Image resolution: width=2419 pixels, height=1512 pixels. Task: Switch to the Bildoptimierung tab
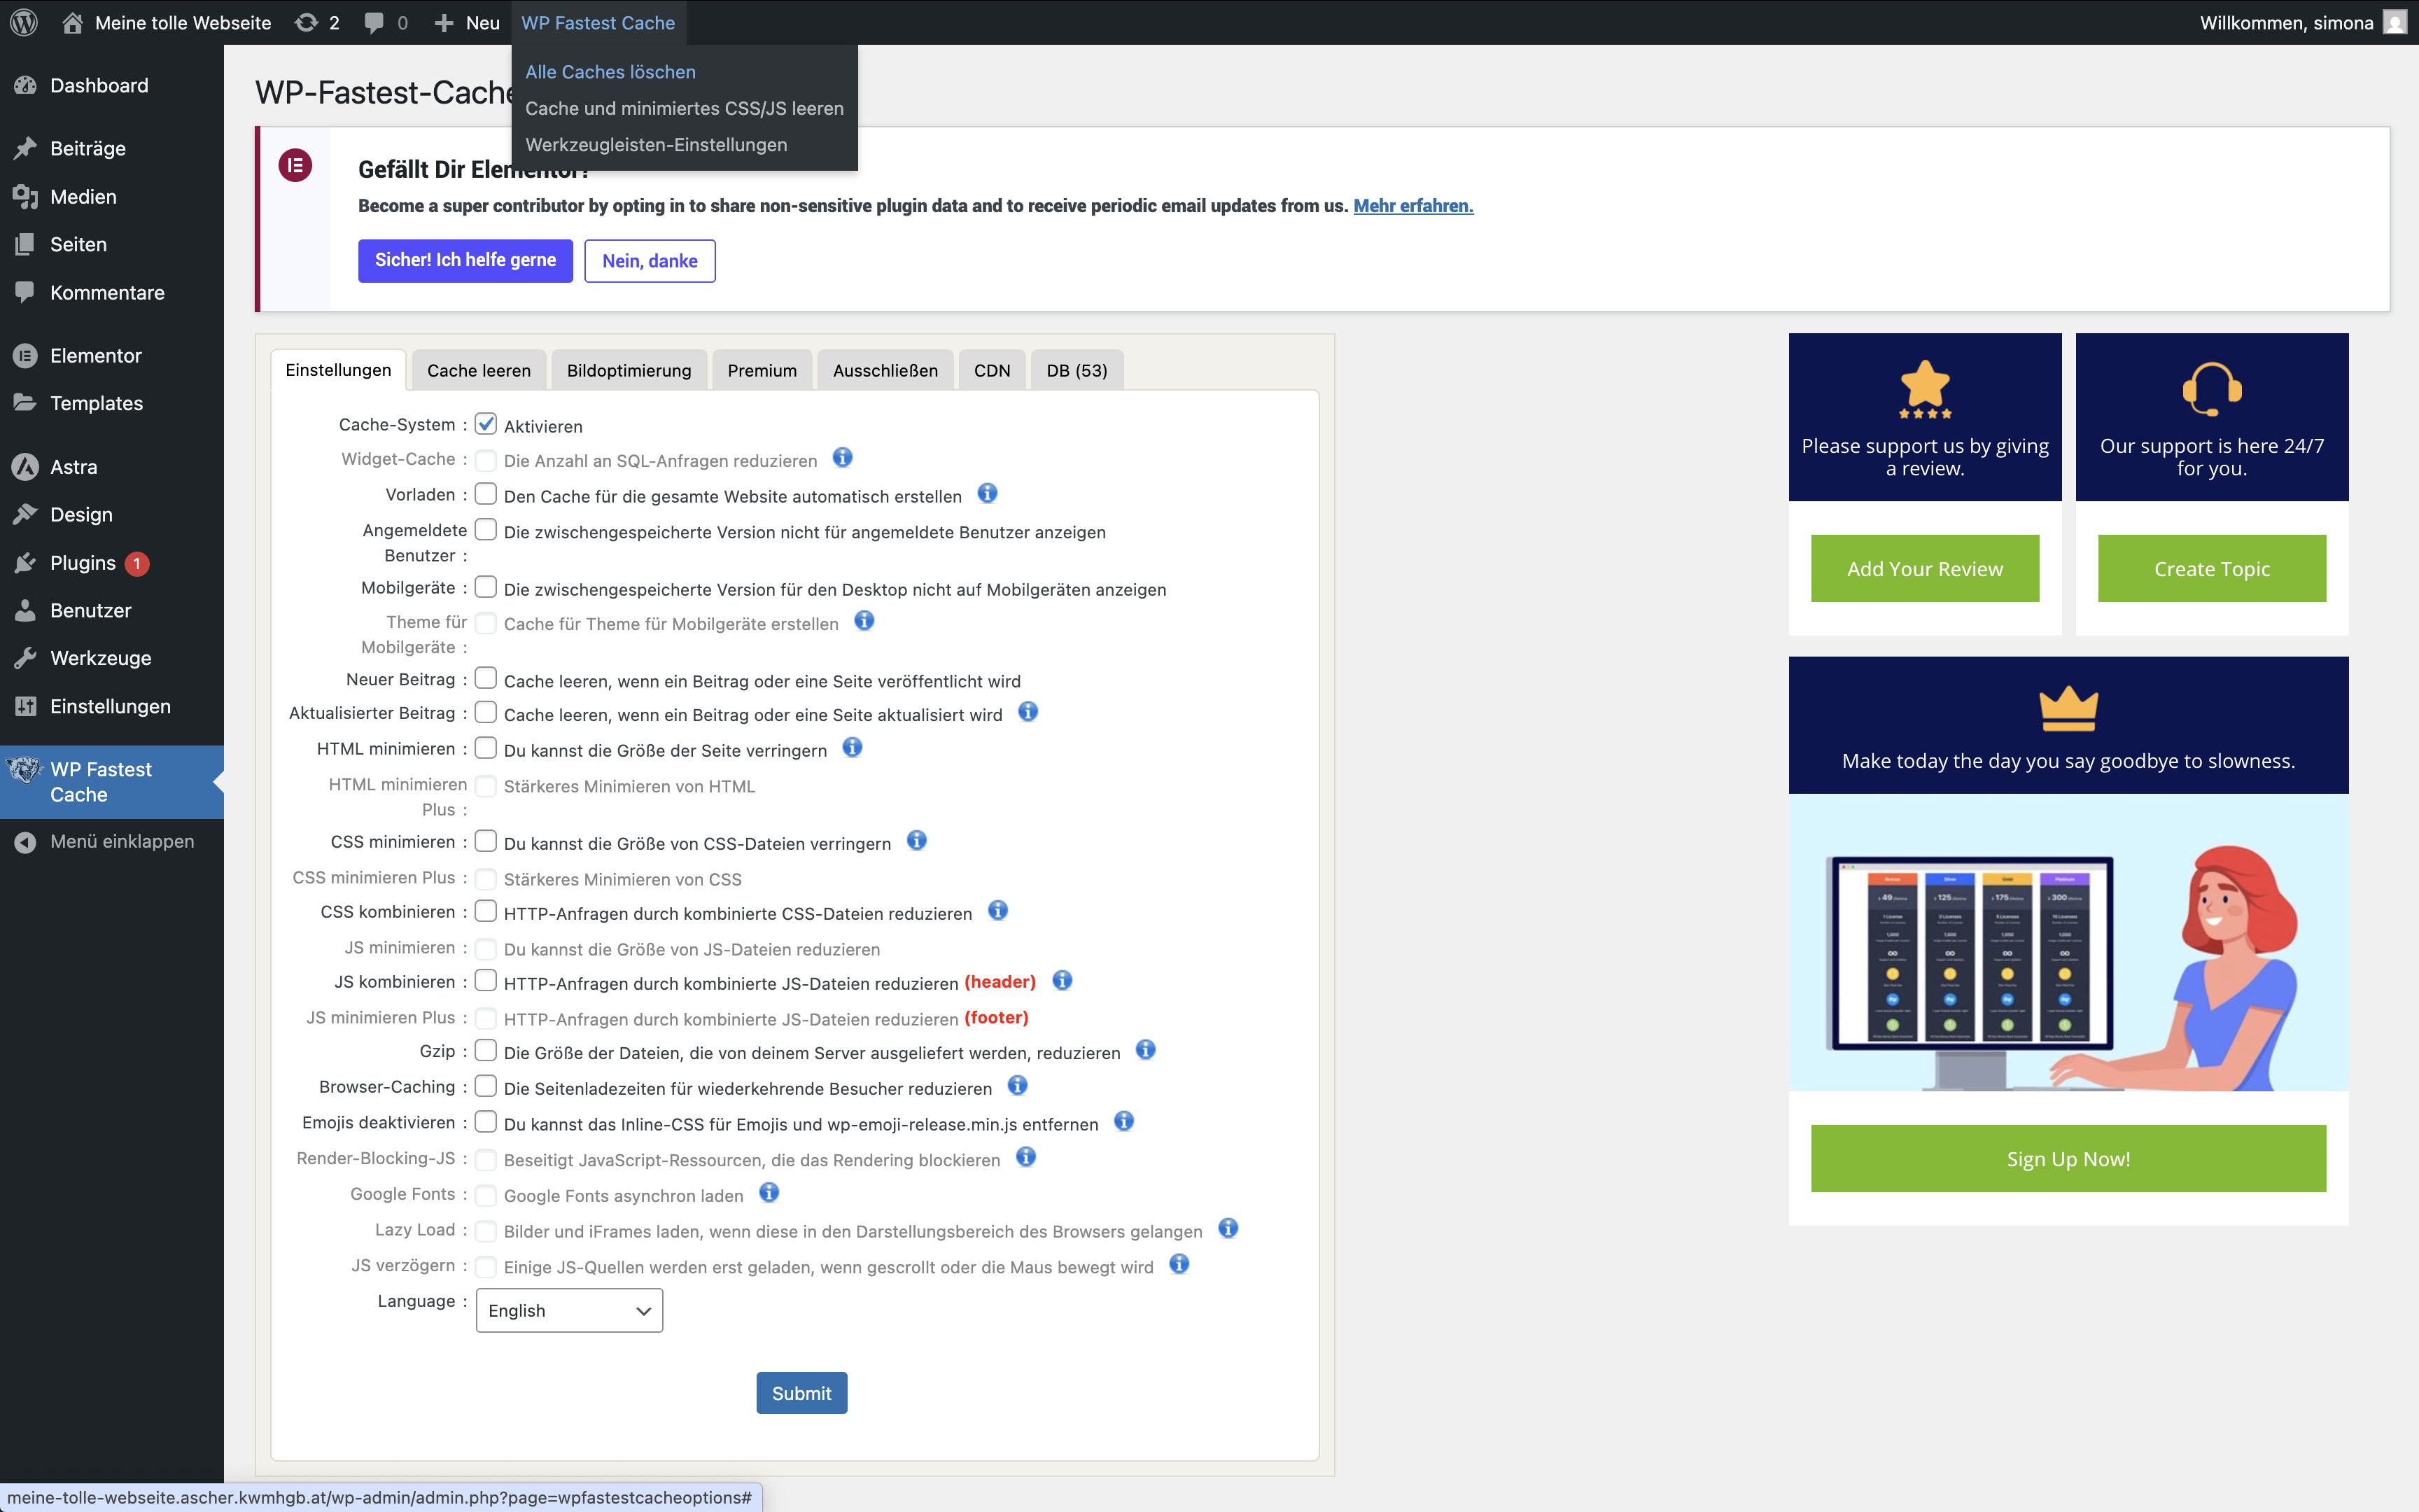pyautogui.click(x=629, y=370)
